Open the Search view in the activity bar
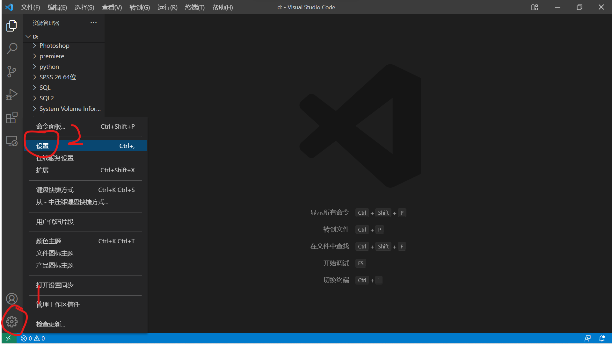The height and width of the screenshot is (344, 612). (x=12, y=48)
